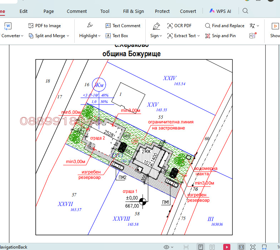Fit page to width
This screenshot has width=280, height=250.
coord(264,247)
